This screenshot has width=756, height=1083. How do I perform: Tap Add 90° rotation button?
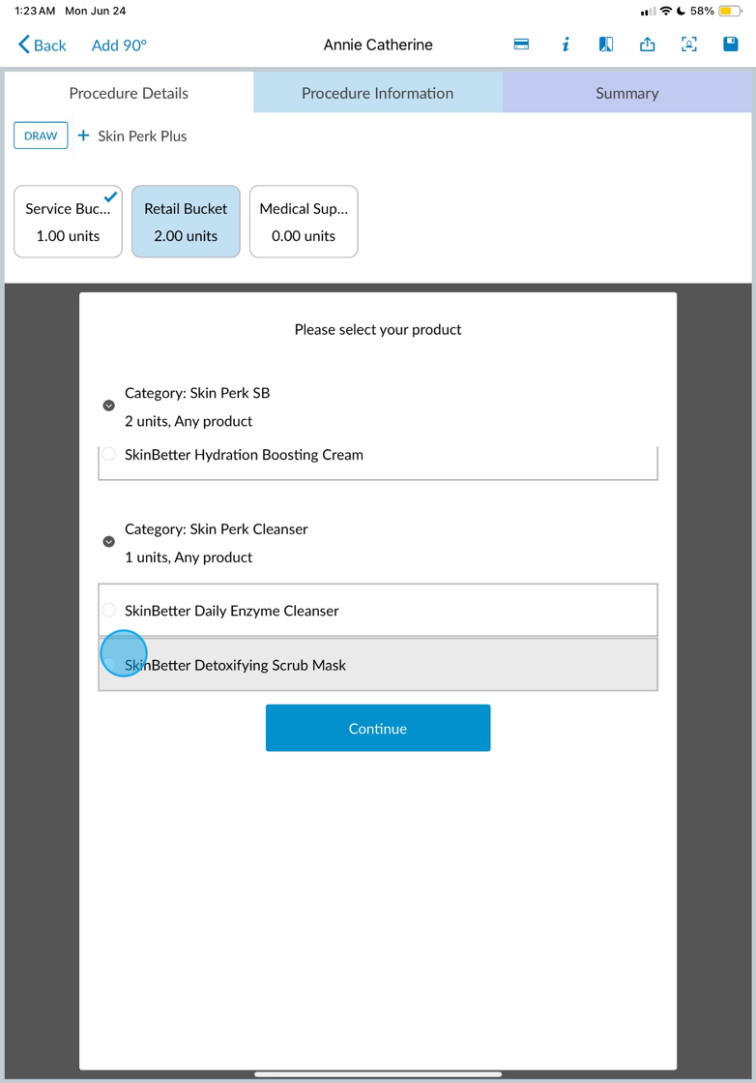pyautogui.click(x=119, y=45)
